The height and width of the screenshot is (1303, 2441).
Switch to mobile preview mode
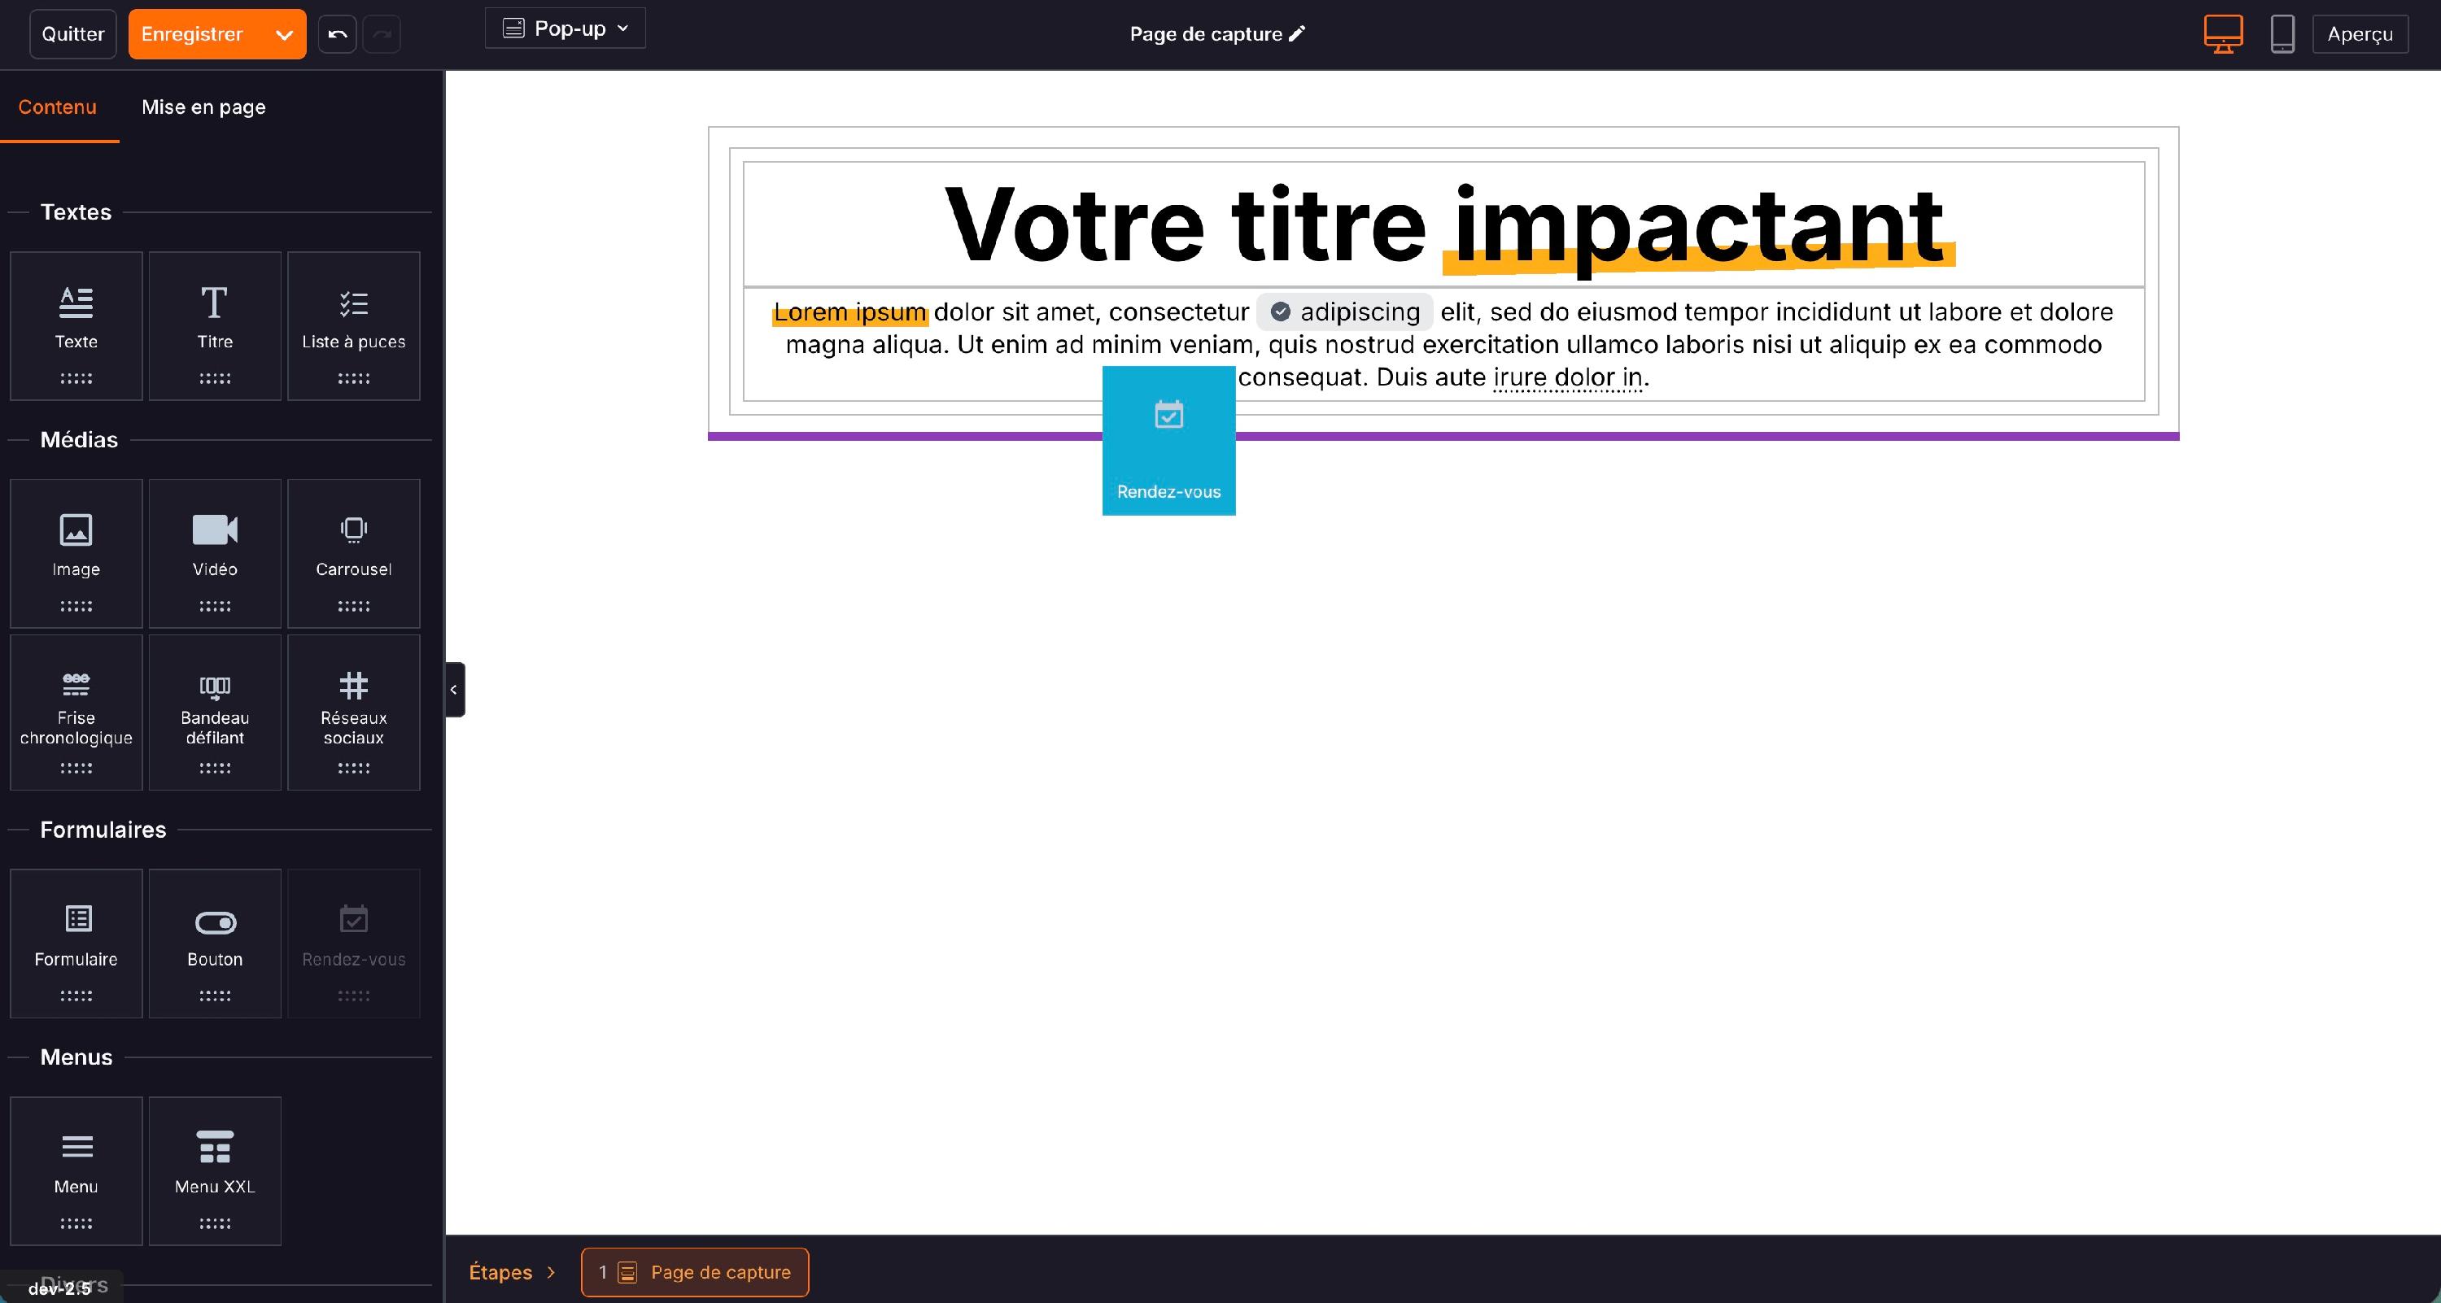pyautogui.click(x=2283, y=34)
